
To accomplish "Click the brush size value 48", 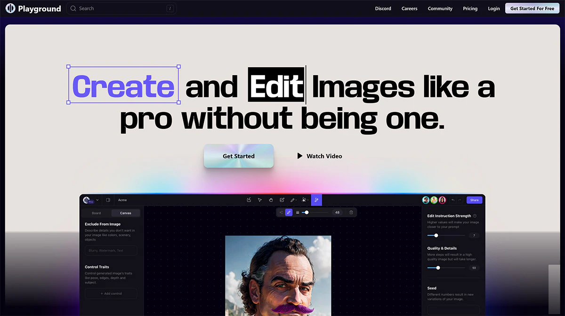I will pyautogui.click(x=337, y=213).
